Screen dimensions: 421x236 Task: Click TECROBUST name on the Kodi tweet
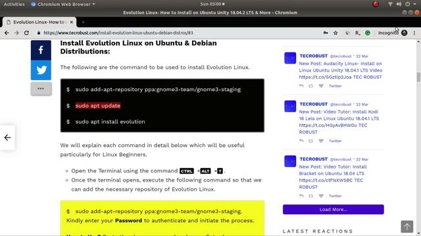(313, 104)
